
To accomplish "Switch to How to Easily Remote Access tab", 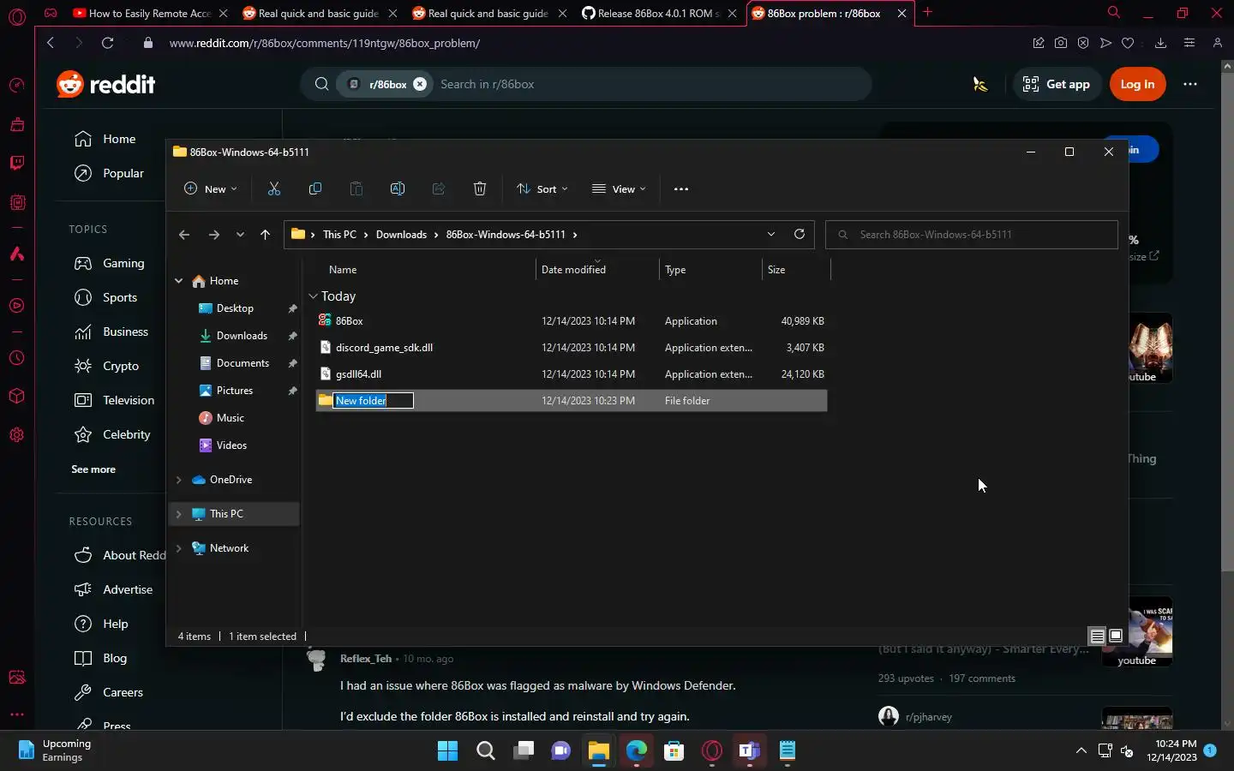I will [x=150, y=13].
